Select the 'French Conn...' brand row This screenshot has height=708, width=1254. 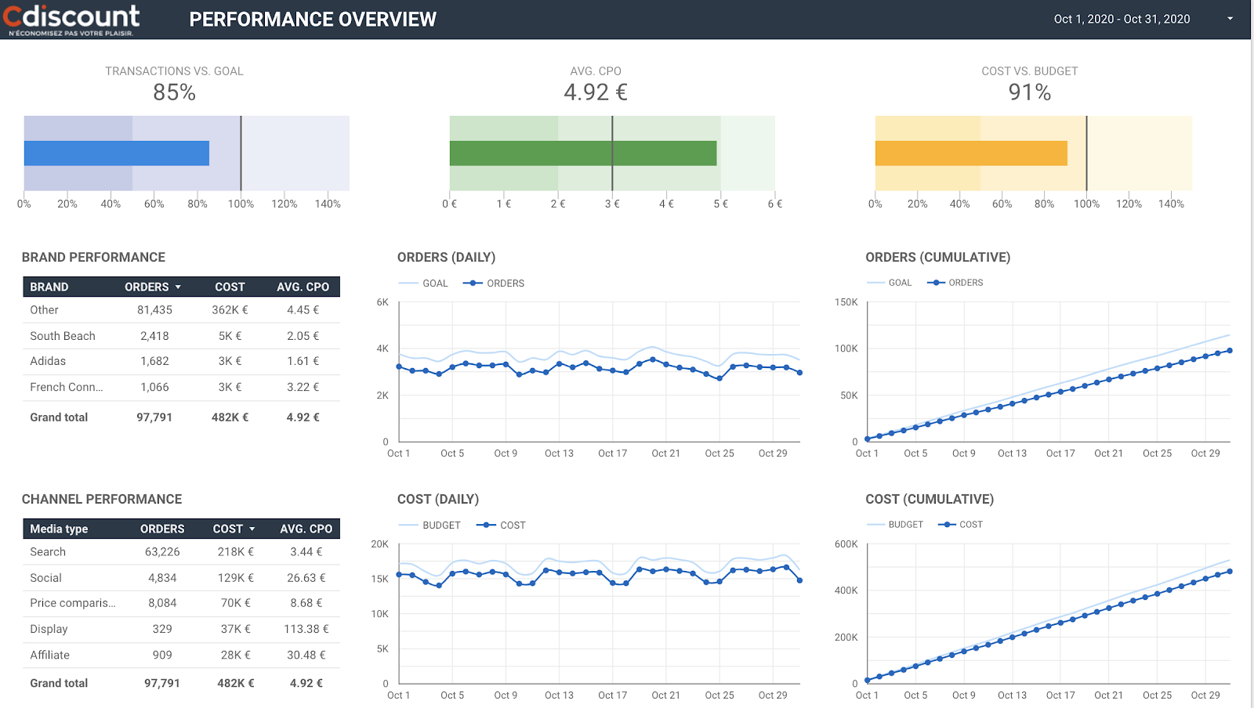coord(181,387)
